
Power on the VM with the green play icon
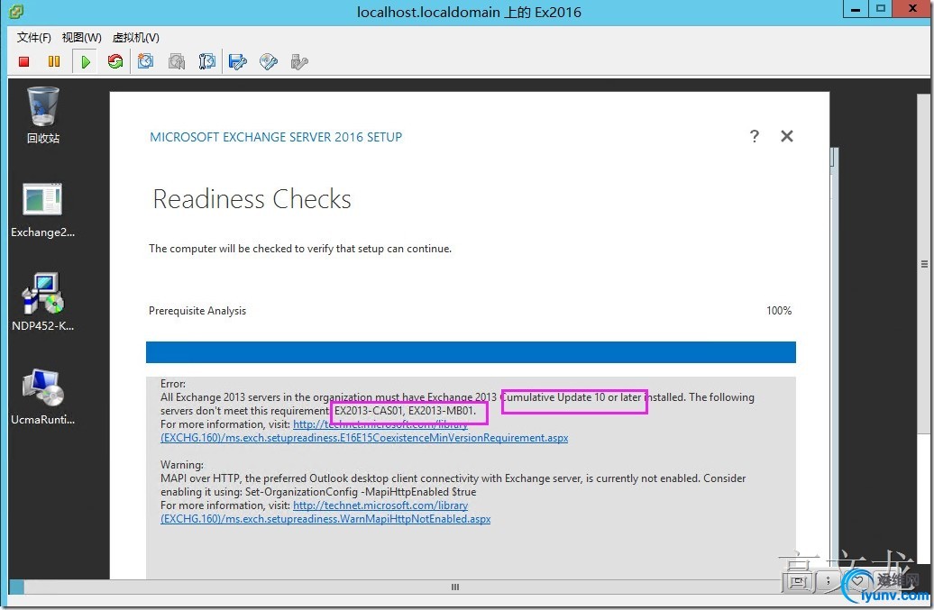coord(85,61)
